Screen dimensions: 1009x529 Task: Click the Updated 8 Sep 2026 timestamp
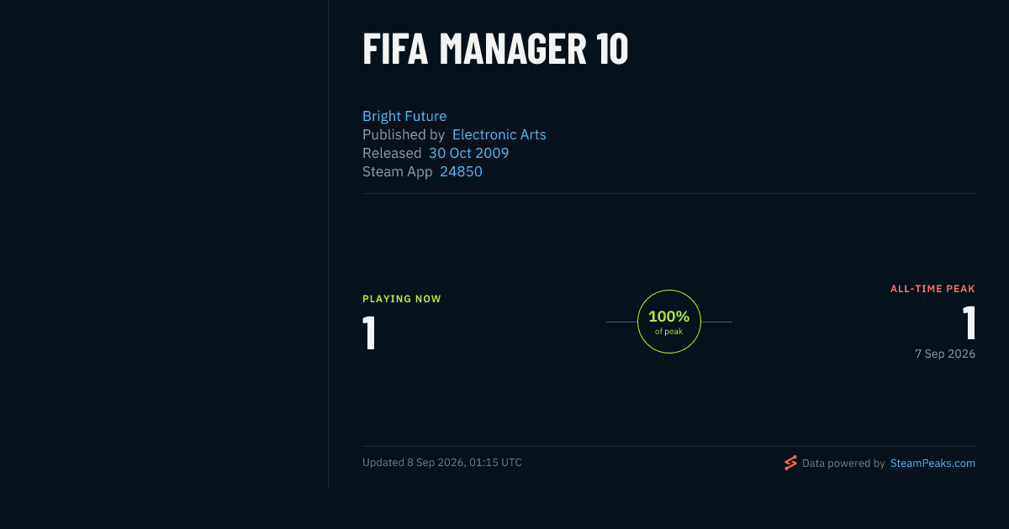pos(442,463)
